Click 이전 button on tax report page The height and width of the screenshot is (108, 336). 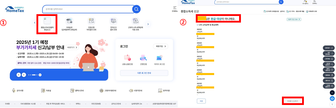[201, 101]
